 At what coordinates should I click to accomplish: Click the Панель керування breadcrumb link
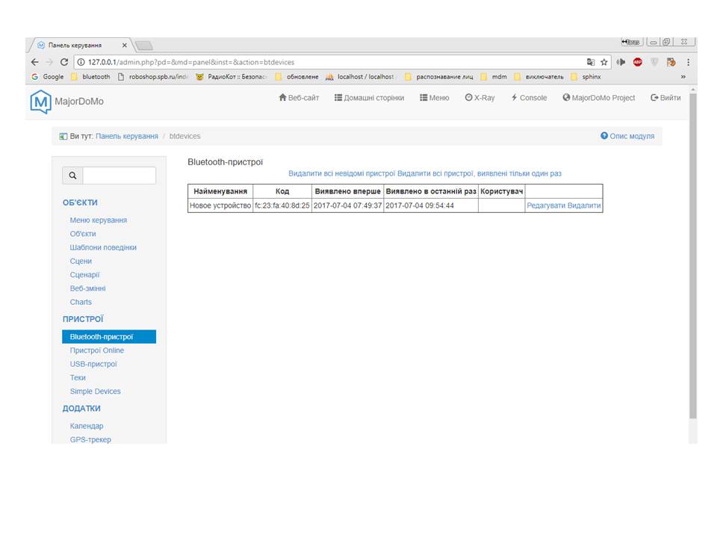coord(127,136)
